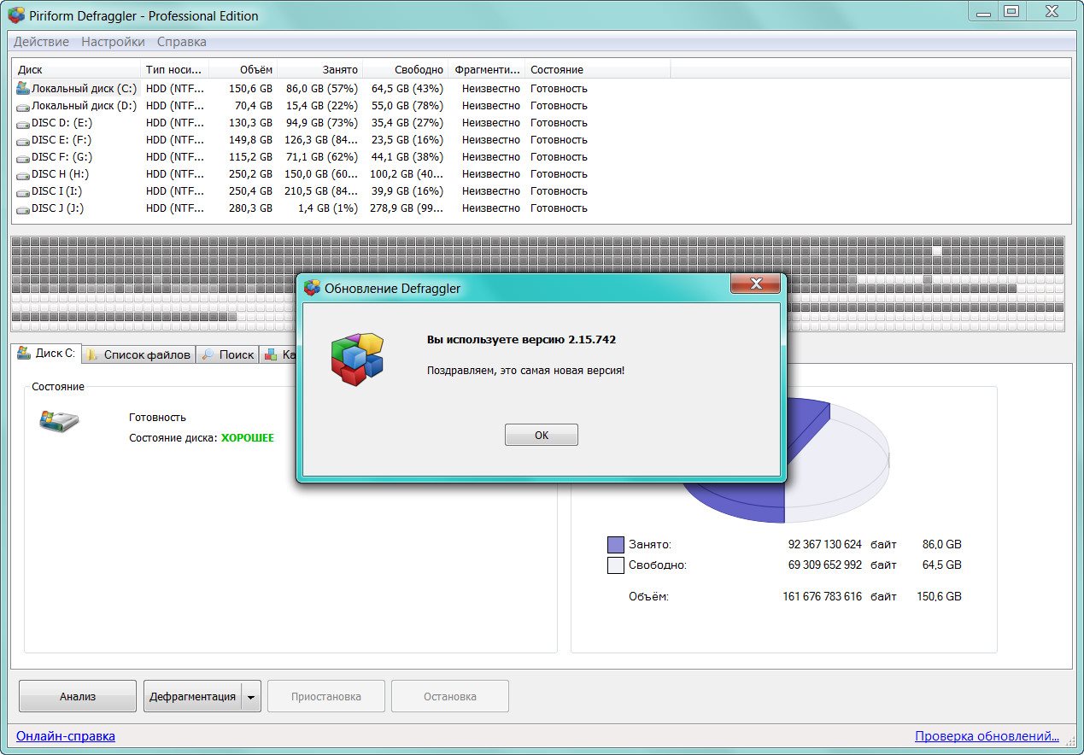
Task: Click the Дефрагментация button
Action: (192, 697)
